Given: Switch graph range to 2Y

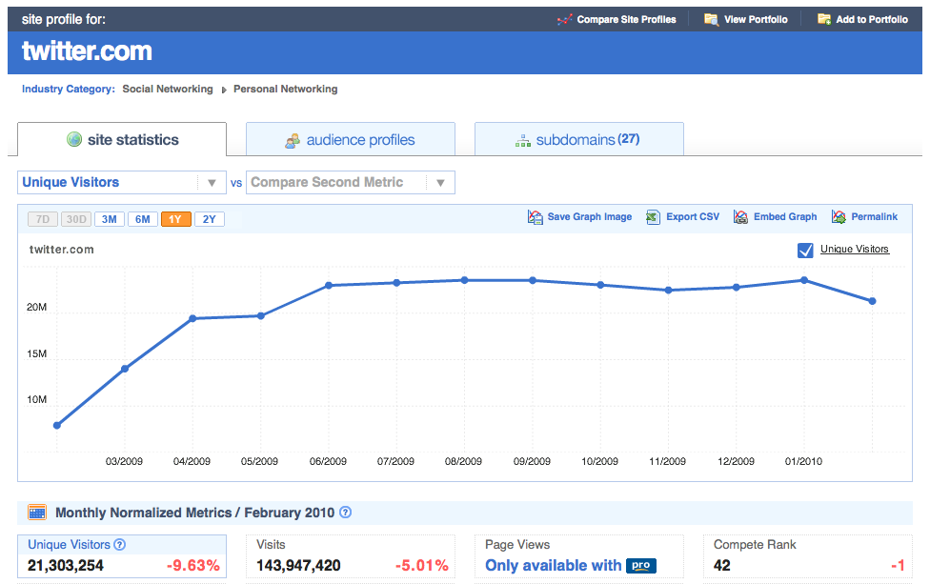Looking at the screenshot, I should (x=210, y=219).
